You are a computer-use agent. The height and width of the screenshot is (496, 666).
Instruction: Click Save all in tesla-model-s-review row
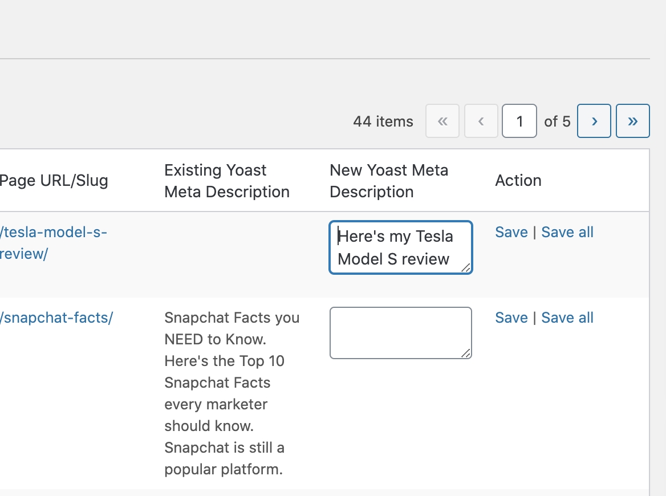(567, 232)
